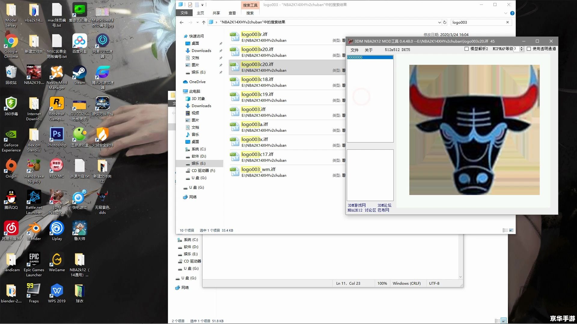577x324 pixels.
Task: Select the logo003x20.iff file
Action: click(x=287, y=52)
